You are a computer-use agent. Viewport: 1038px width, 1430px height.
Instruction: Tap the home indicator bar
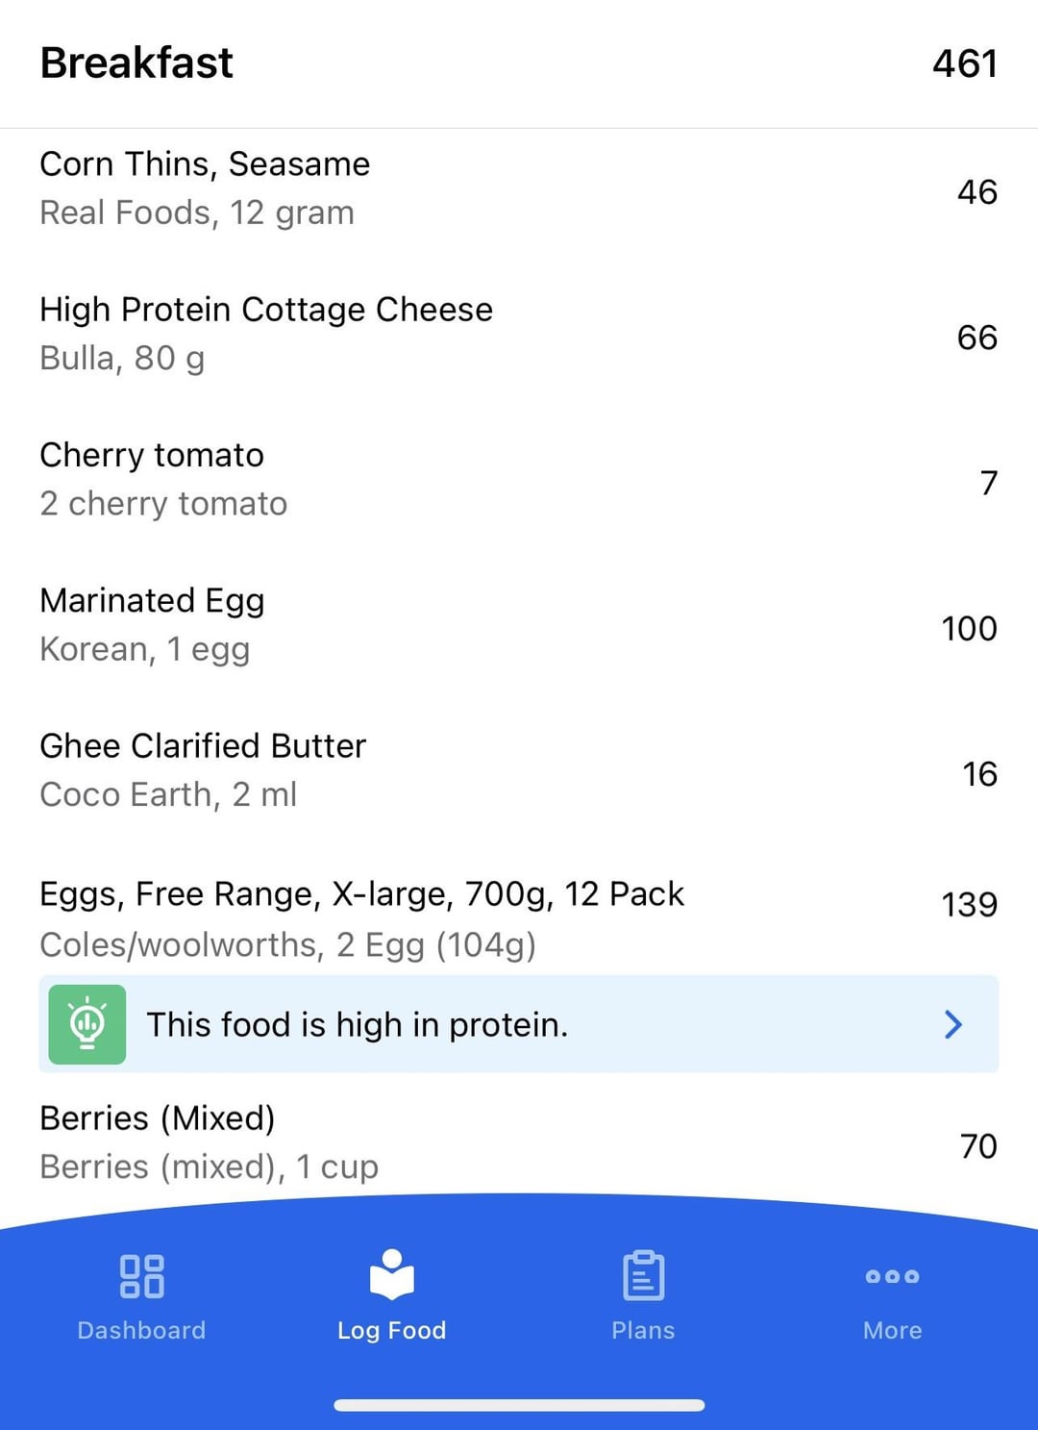pos(519,1405)
